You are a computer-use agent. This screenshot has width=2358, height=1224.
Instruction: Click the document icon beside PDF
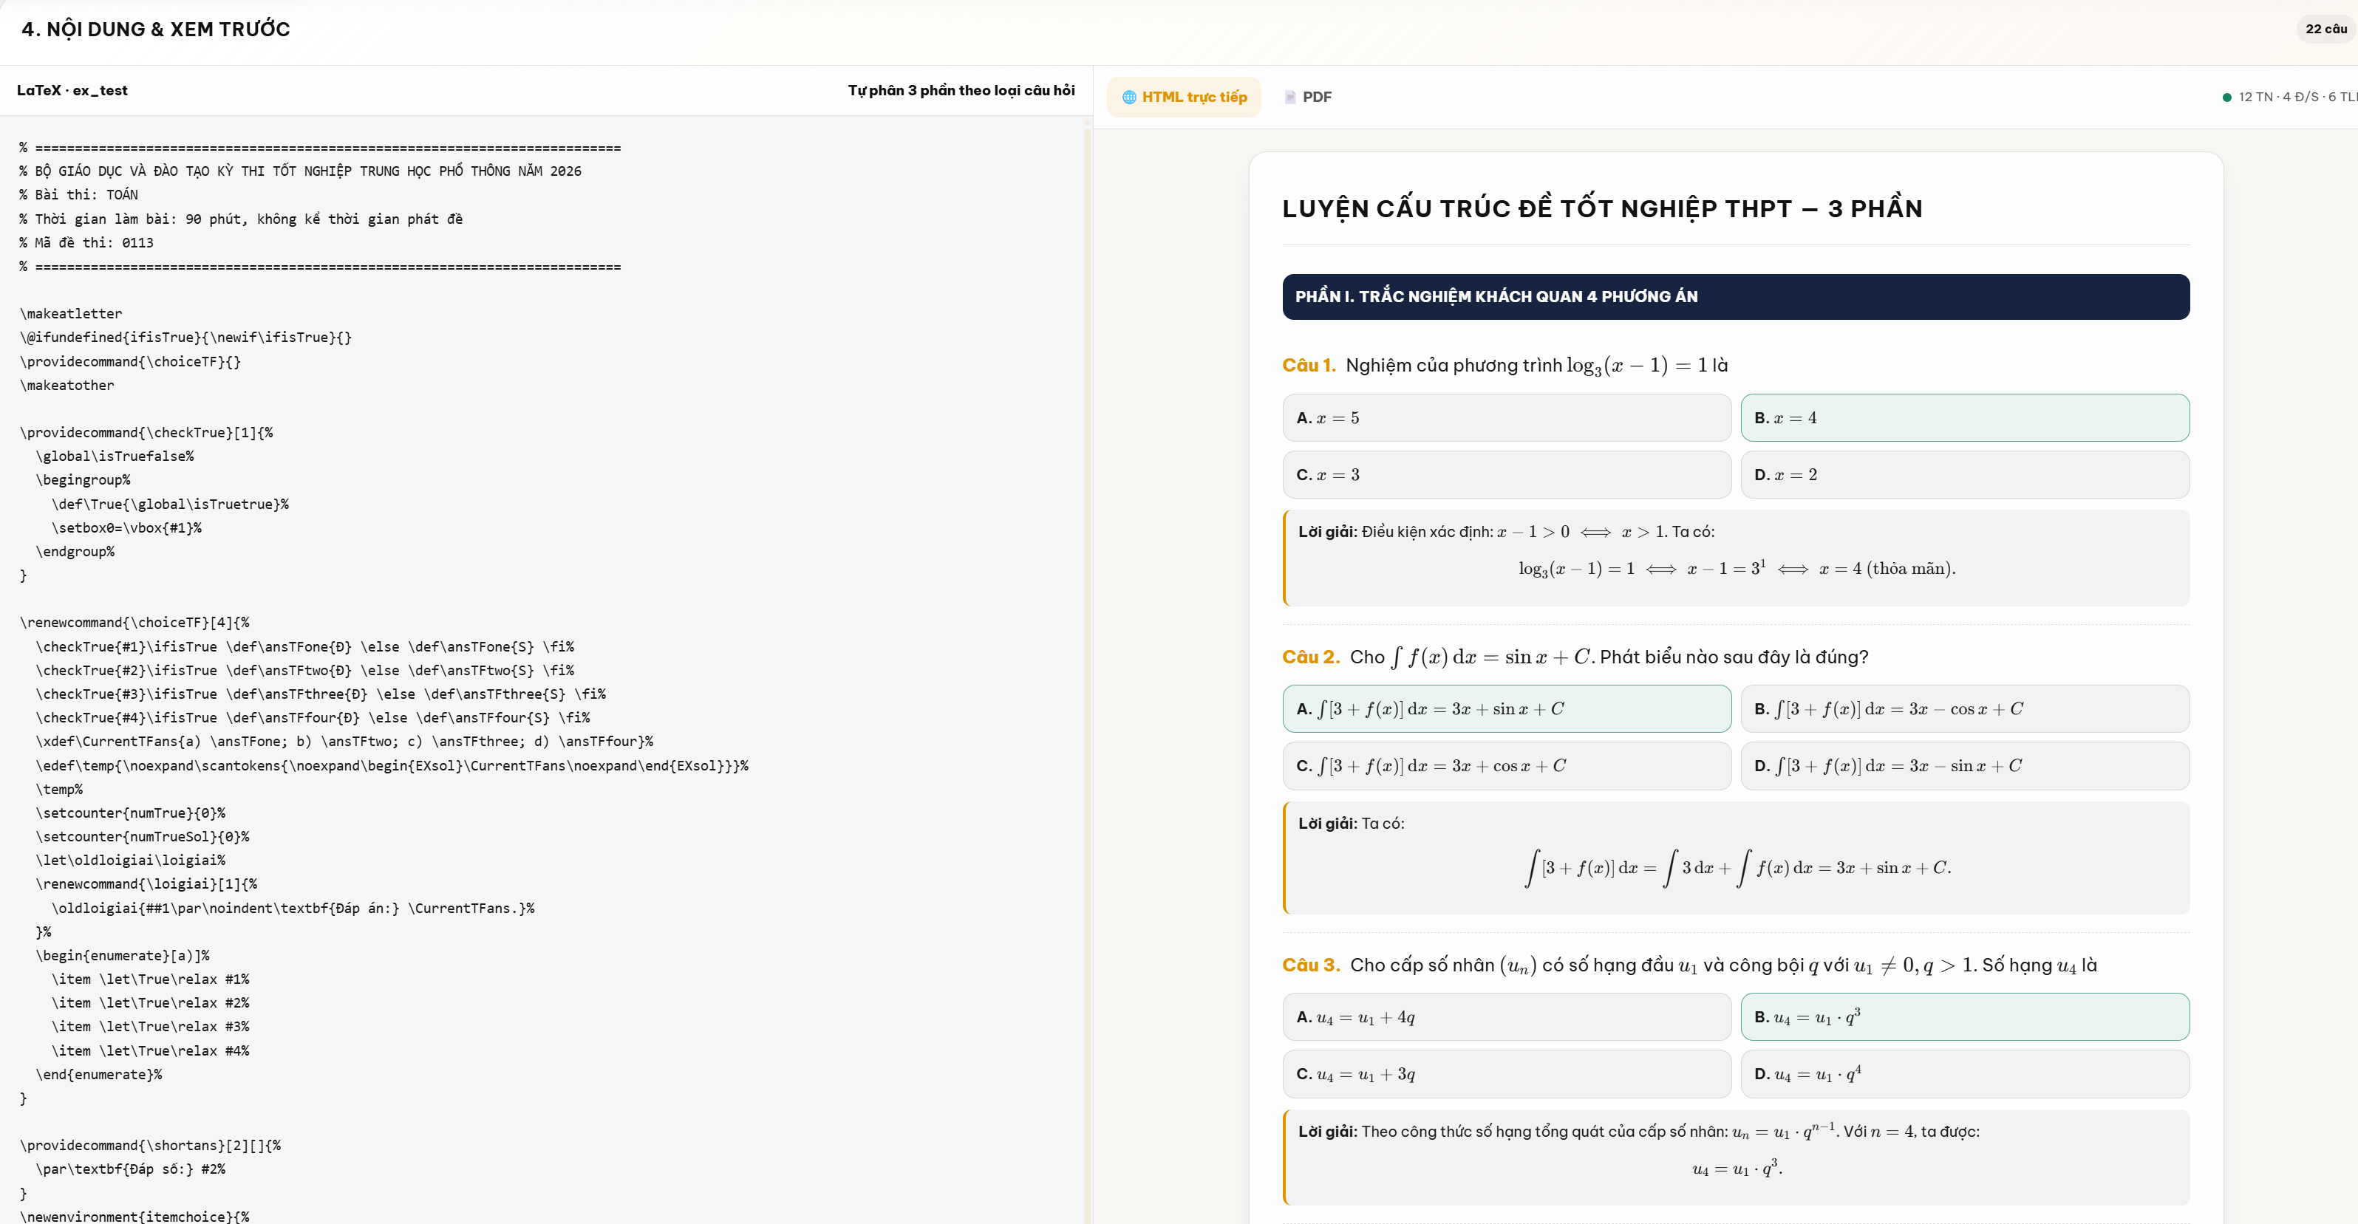(1289, 97)
